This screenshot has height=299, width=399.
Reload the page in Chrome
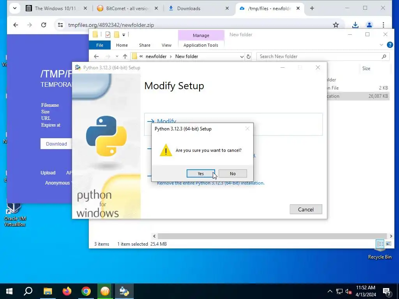pos(44,25)
